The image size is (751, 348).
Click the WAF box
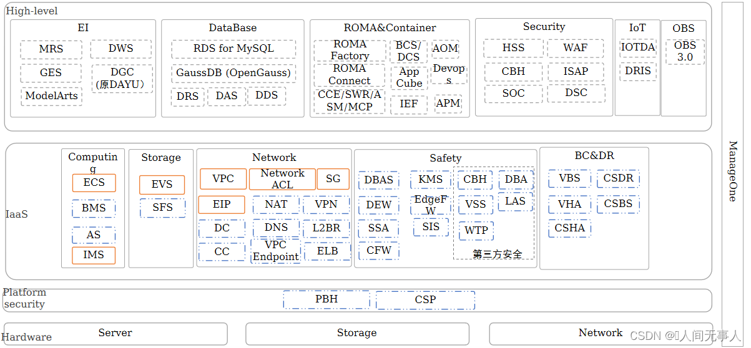tap(576, 49)
